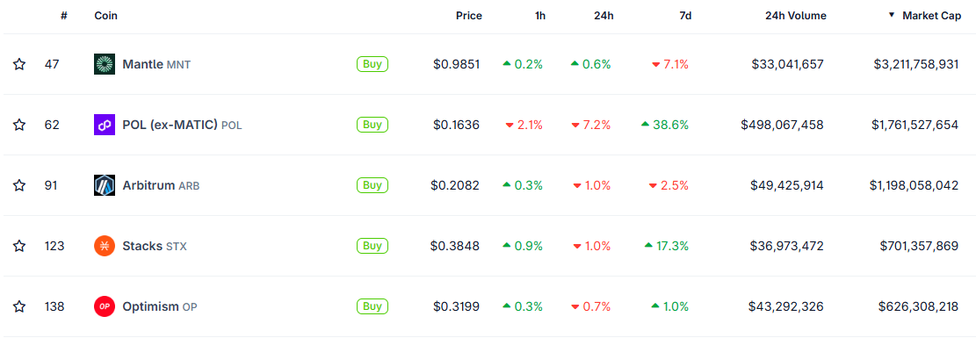Click Buy next to Optimism
This screenshot has width=976, height=338.
click(x=372, y=306)
